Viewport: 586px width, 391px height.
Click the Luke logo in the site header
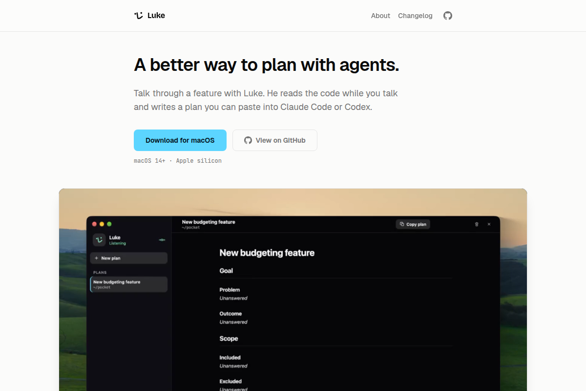point(149,16)
